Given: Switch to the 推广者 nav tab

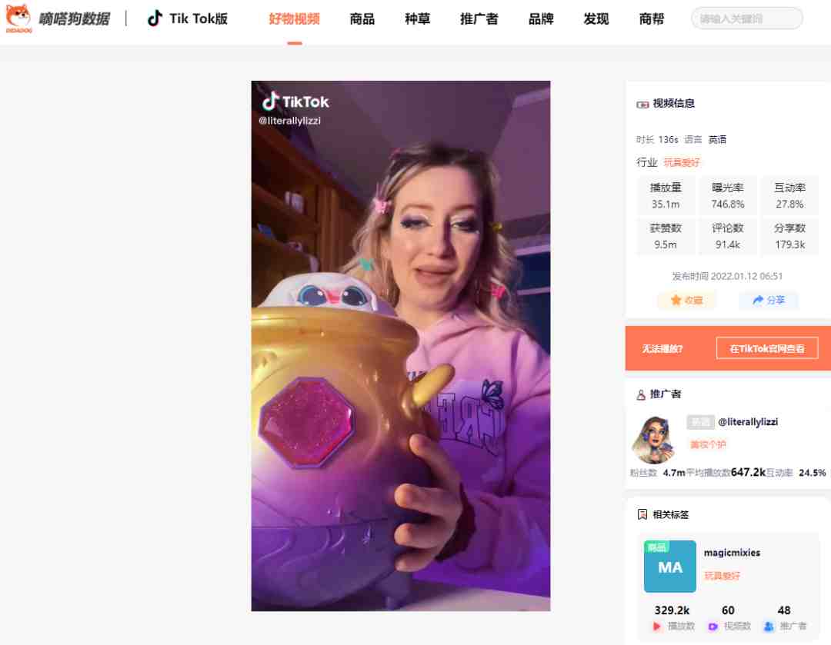Looking at the screenshot, I should pyautogui.click(x=479, y=19).
